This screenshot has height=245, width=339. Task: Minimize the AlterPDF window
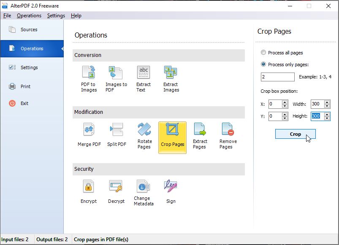tap(290, 6)
